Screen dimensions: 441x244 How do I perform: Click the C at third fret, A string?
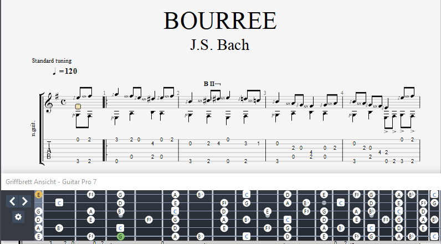point(120,228)
